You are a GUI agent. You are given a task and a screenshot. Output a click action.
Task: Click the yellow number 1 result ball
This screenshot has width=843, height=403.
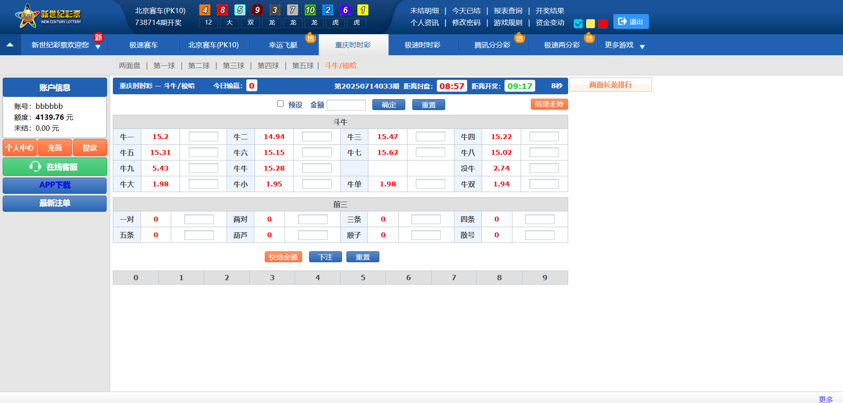363,10
